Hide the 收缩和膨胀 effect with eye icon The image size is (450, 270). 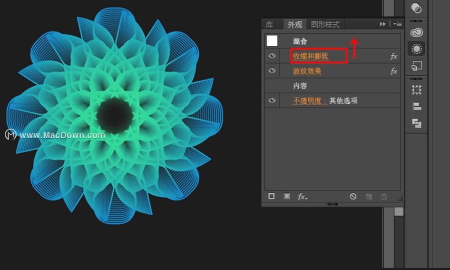[x=272, y=56]
